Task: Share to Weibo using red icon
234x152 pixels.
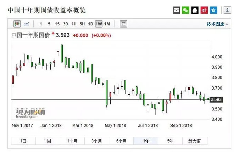Action: point(204,10)
